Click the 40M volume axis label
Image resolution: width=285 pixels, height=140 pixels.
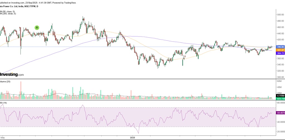tap(279, 87)
